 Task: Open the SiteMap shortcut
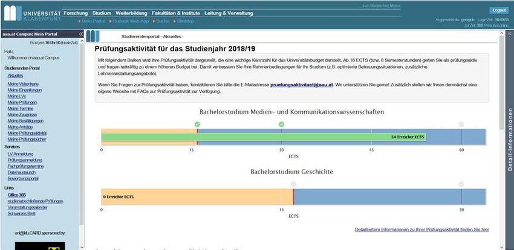pyautogui.click(x=185, y=21)
